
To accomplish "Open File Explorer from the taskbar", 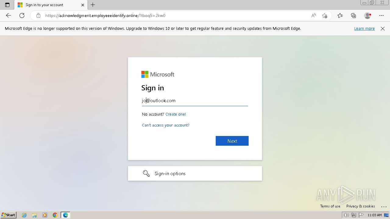I will (x=34, y=215).
